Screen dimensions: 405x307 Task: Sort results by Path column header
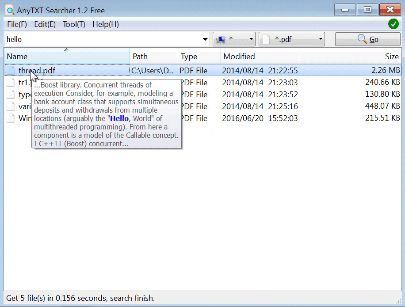pos(154,56)
